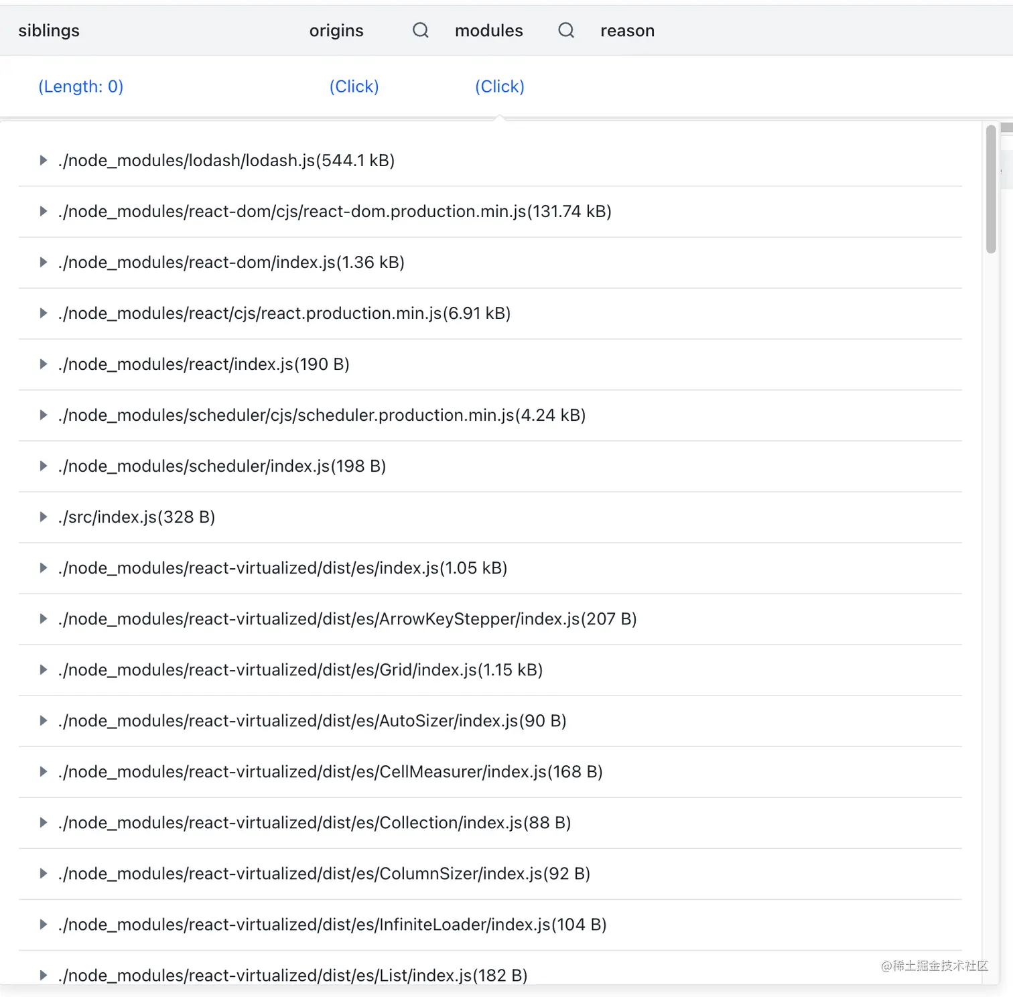Expand the InfiniteLoader/index.js entry
1013x997 pixels.
[44, 925]
